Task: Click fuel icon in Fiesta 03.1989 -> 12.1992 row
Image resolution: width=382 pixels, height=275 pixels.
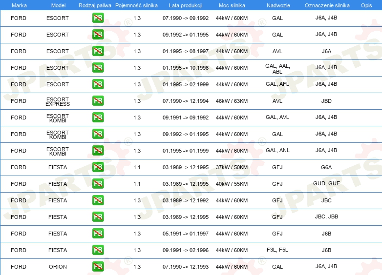Action: coord(98,200)
